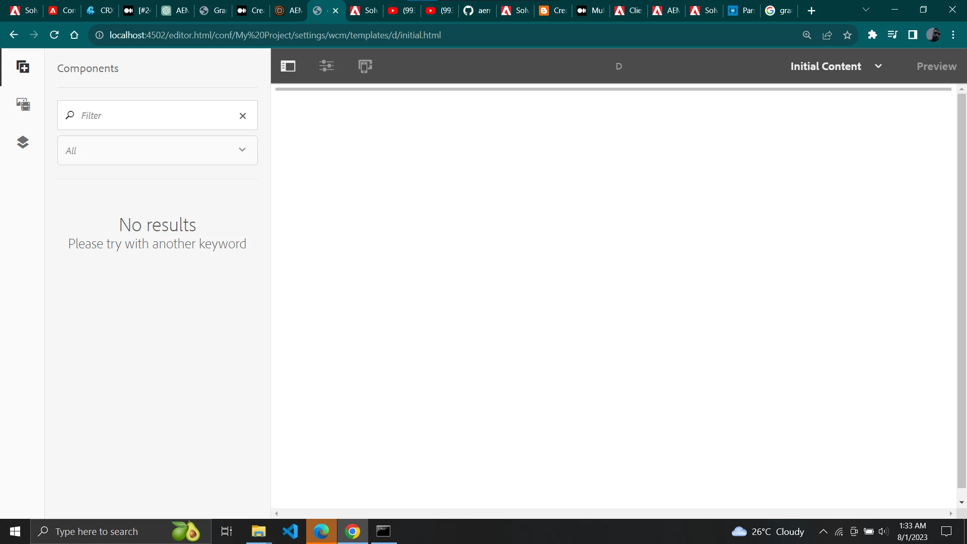This screenshot has width=967, height=544.
Task: Switch to Preview mode
Action: pyautogui.click(x=936, y=66)
